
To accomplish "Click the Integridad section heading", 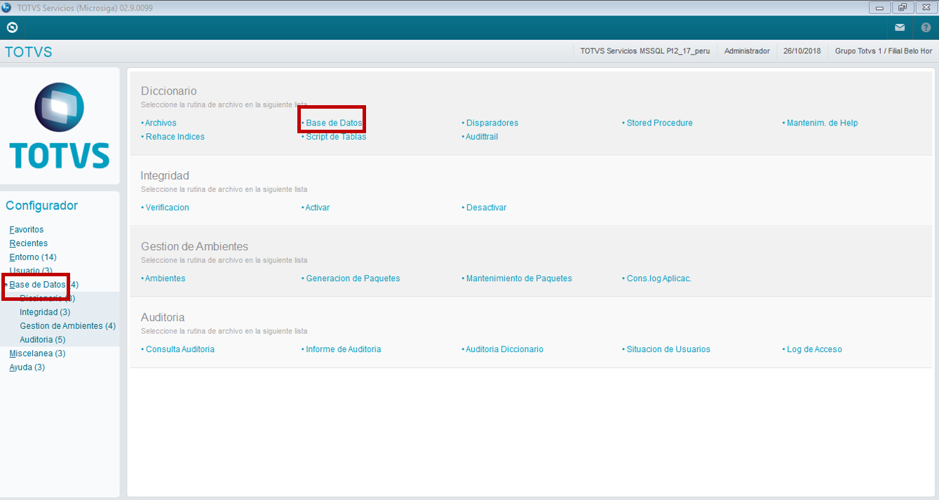I will (x=165, y=176).
